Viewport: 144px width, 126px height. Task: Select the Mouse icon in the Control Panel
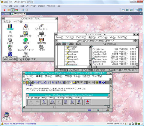point(10,34)
